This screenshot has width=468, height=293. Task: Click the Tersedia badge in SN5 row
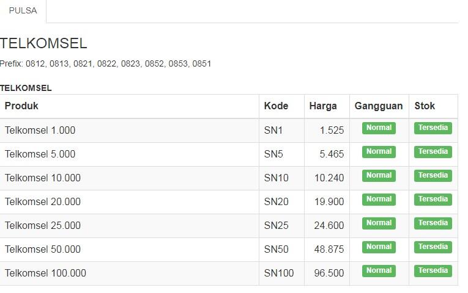tap(433, 152)
